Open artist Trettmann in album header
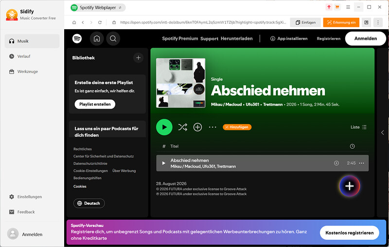The width and height of the screenshot is (389, 247). coord(273,104)
